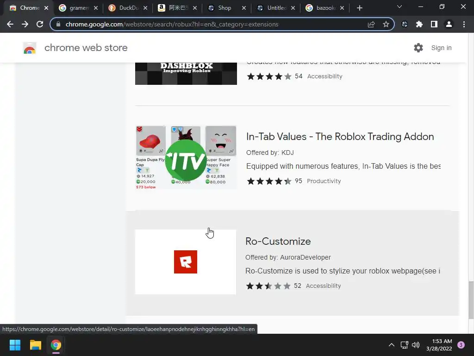Viewport: 474px width, 356px height.
Task: Open the tab search dropdown arrow
Action: [x=399, y=6]
